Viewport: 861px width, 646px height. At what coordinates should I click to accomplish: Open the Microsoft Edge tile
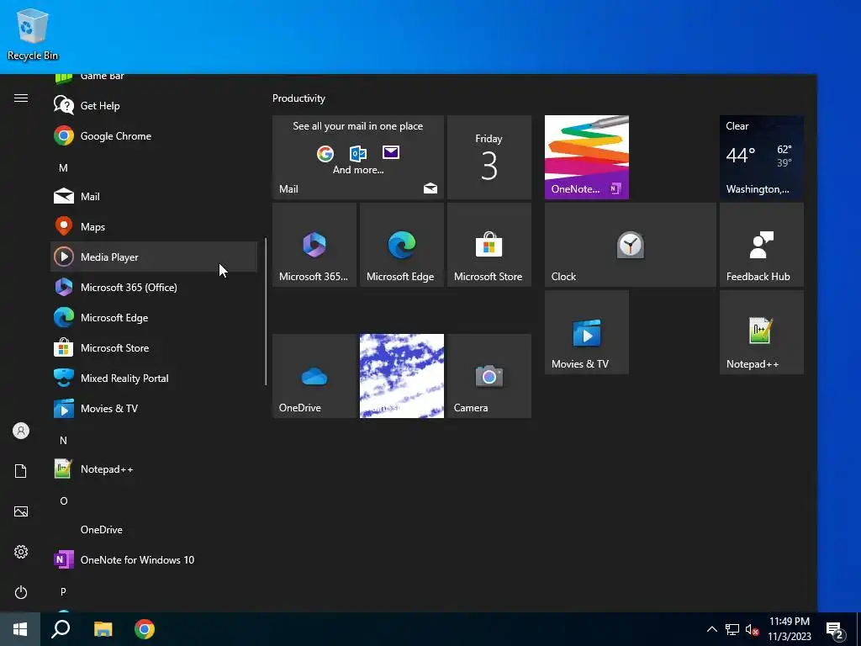click(x=401, y=245)
